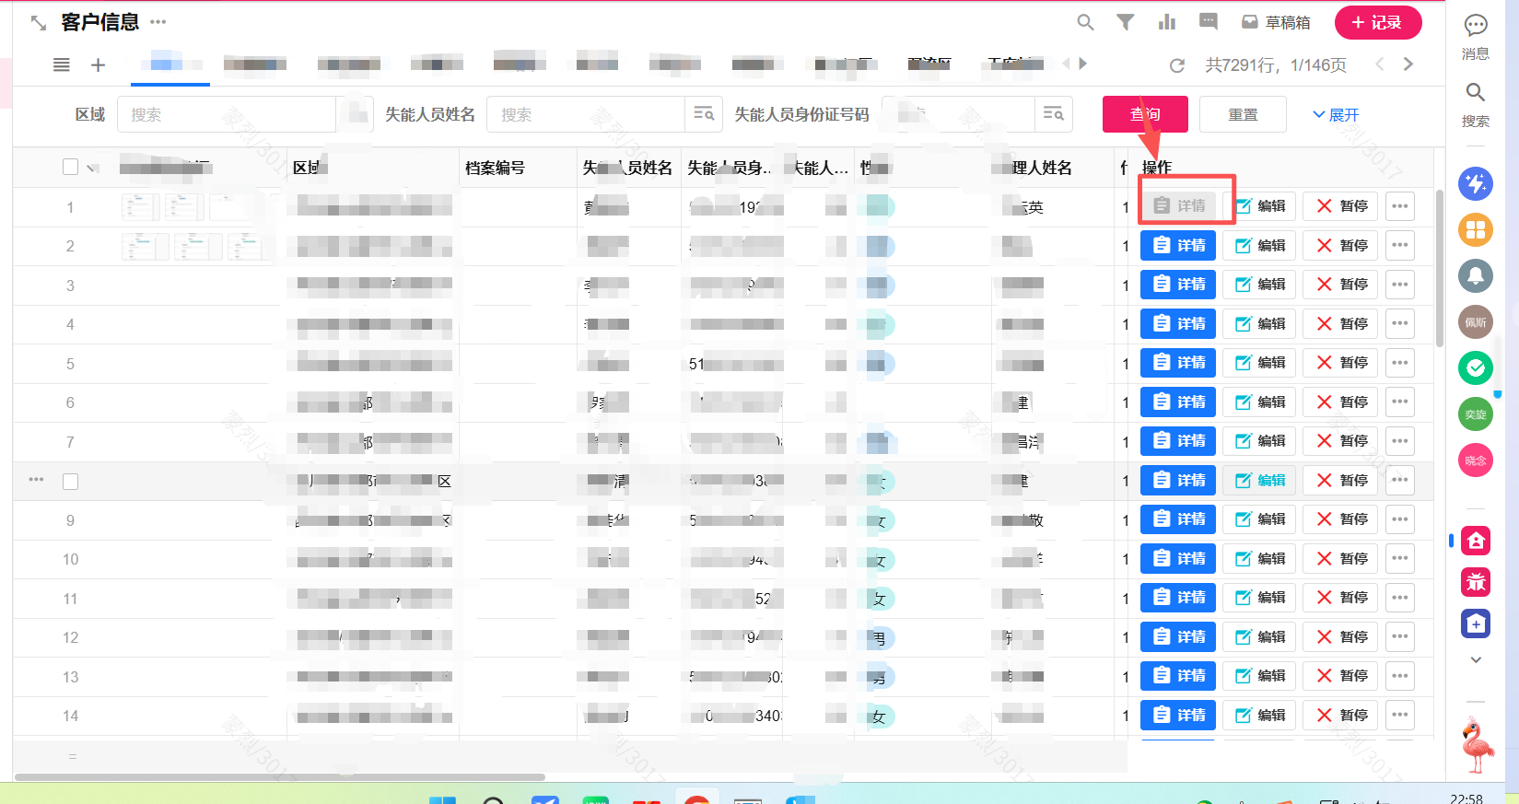Open the 草稿箱 drafts box
This screenshot has width=1519, height=804.
click(x=1276, y=22)
